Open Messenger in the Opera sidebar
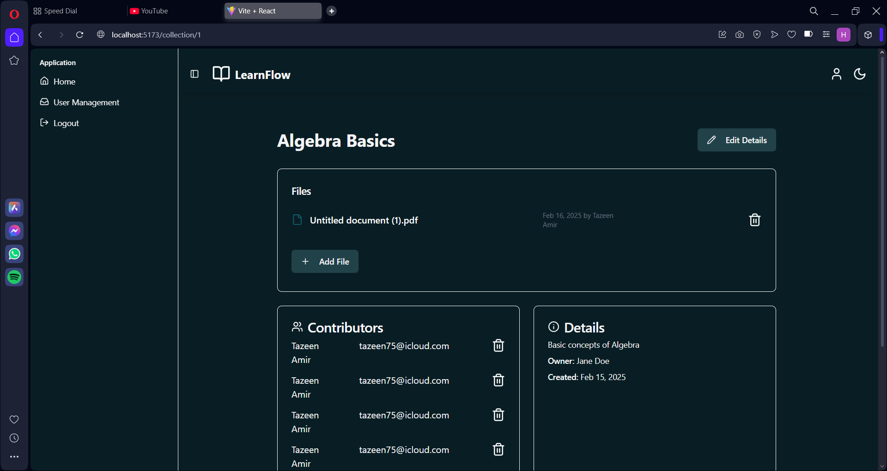This screenshot has width=887, height=471. [14, 231]
